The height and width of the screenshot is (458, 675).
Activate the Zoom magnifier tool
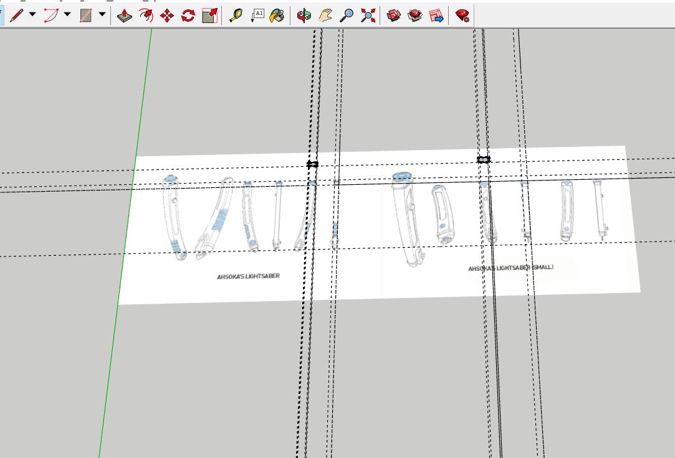pyautogui.click(x=347, y=16)
